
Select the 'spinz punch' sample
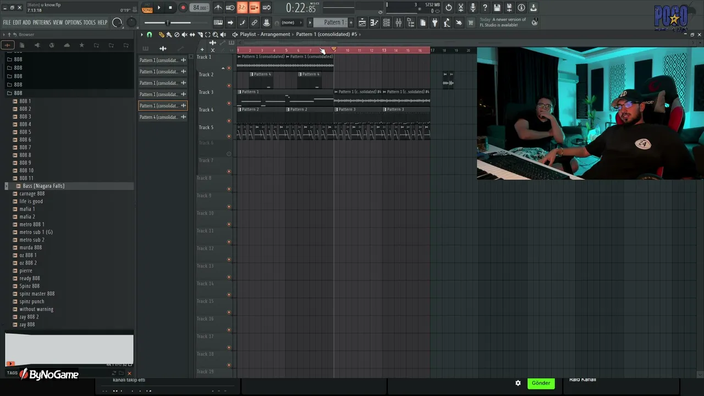click(32, 301)
